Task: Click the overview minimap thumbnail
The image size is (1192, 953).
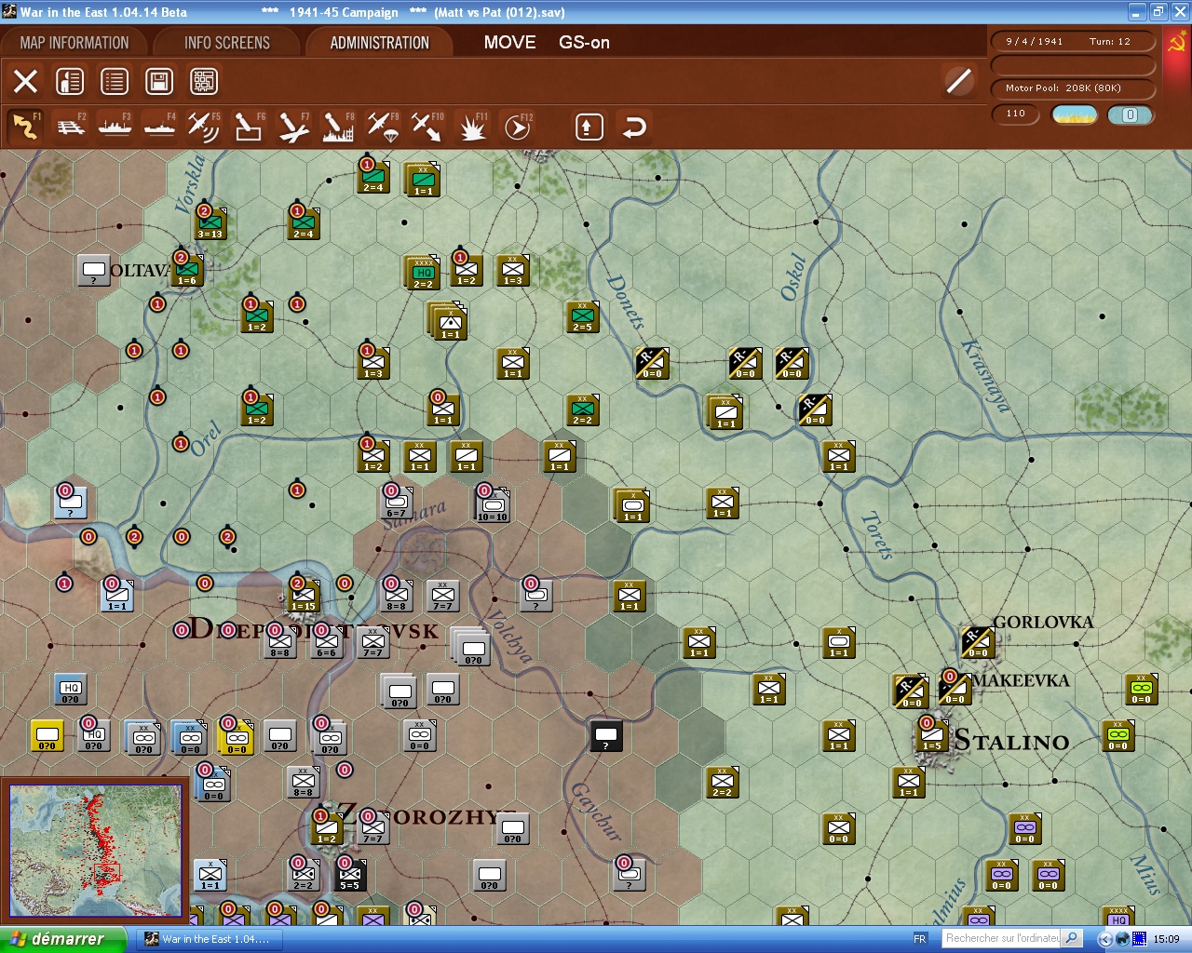Action: point(95,851)
